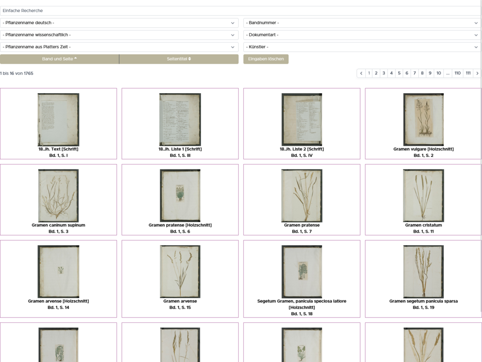Open Pflanzenname aus Platters Zeit dropdown
The height and width of the screenshot is (362, 482).
[x=119, y=47]
